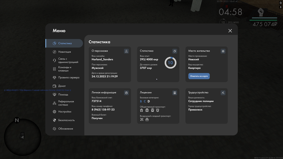This screenshot has width=283, height=159.
Task: Click the user icon in О персонаже card
Action: [126, 51]
